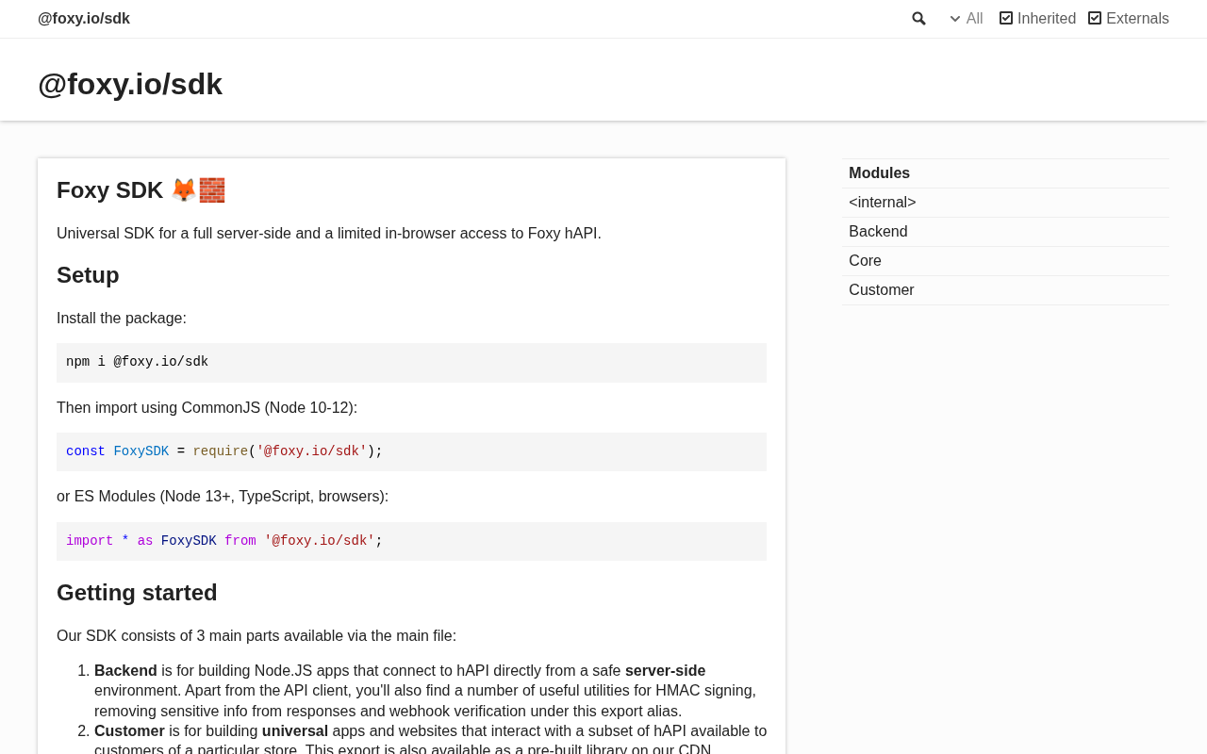Click bold Backend in the numbered list

tap(125, 671)
